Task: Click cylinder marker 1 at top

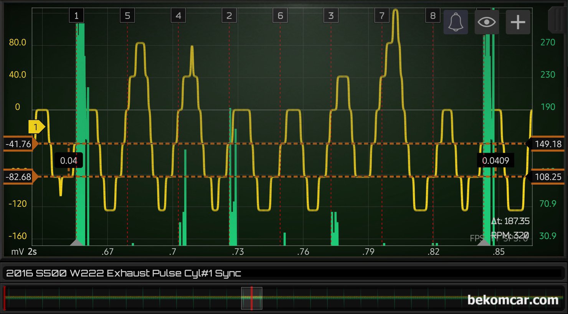Action: point(76,16)
